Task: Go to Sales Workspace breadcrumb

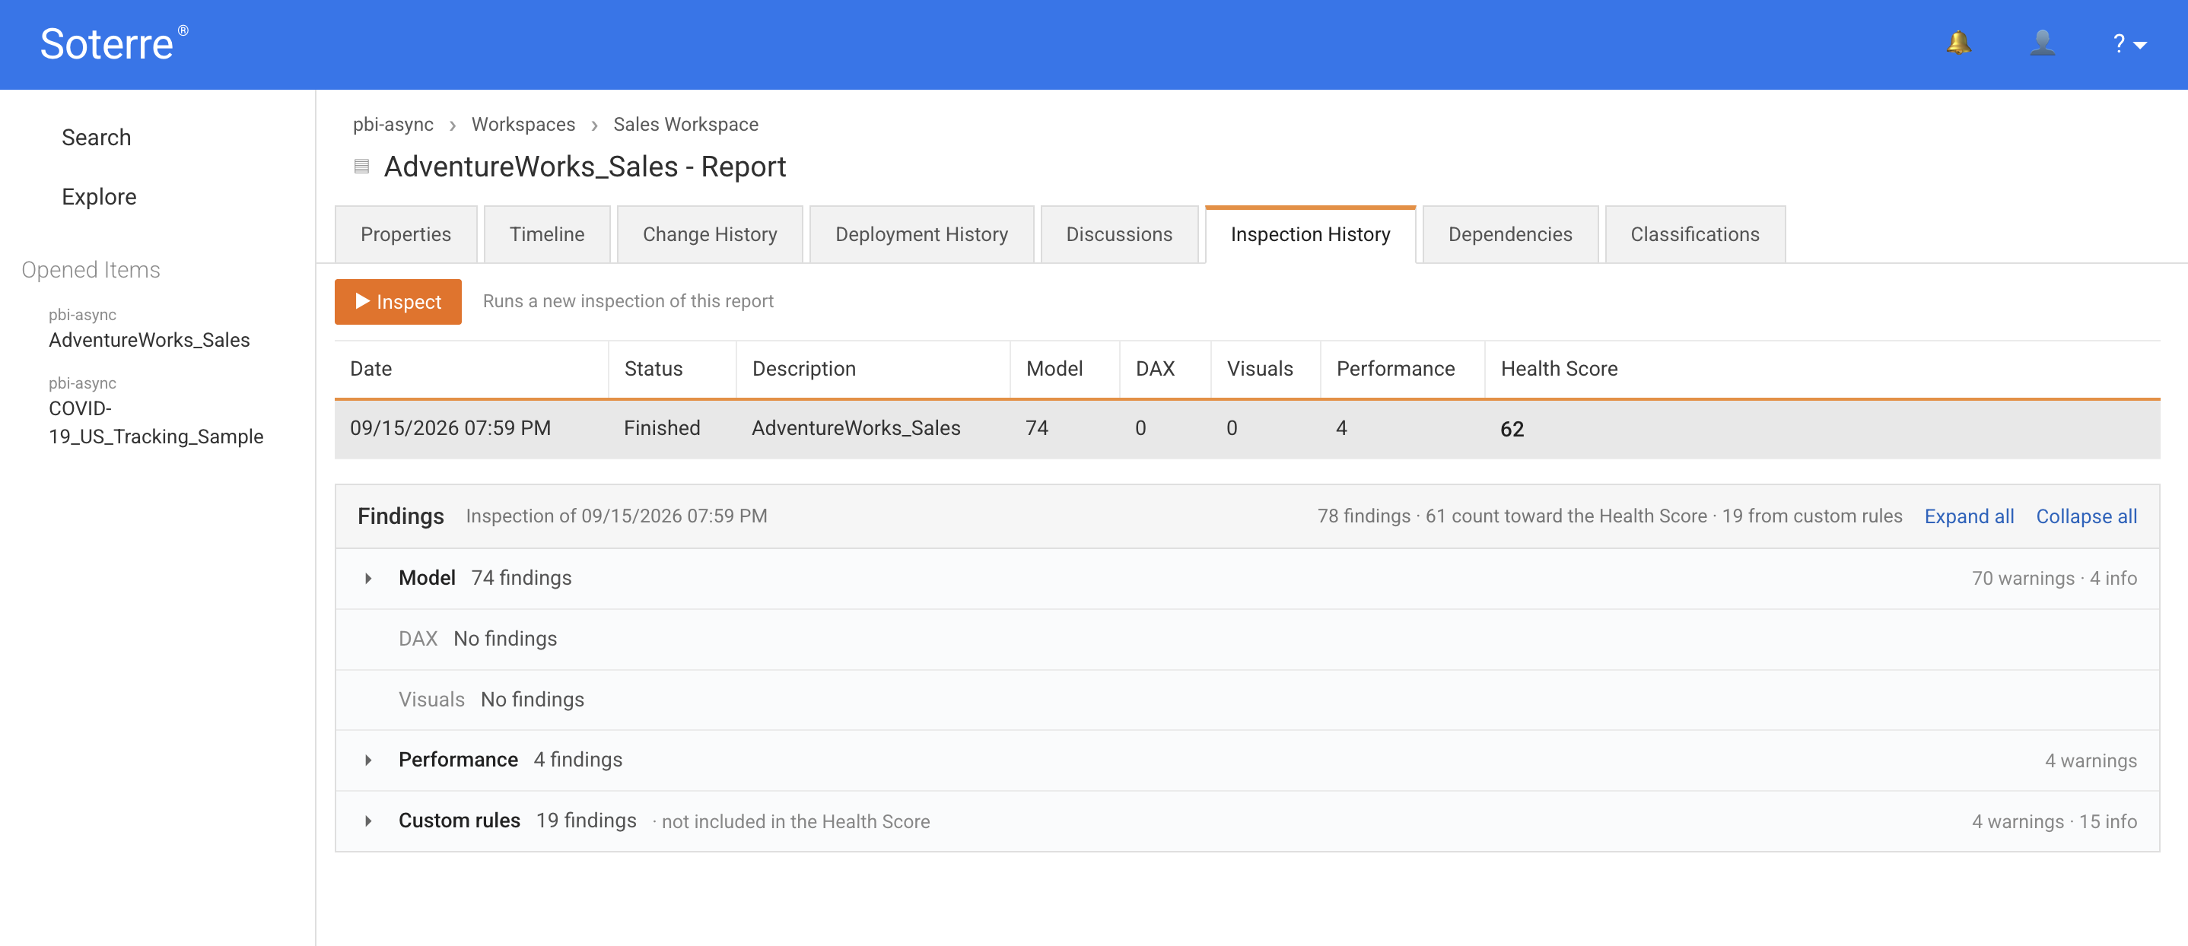Action: [x=685, y=125]
